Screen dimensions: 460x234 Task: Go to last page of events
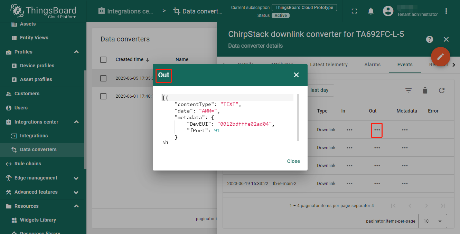pos(443,206)
